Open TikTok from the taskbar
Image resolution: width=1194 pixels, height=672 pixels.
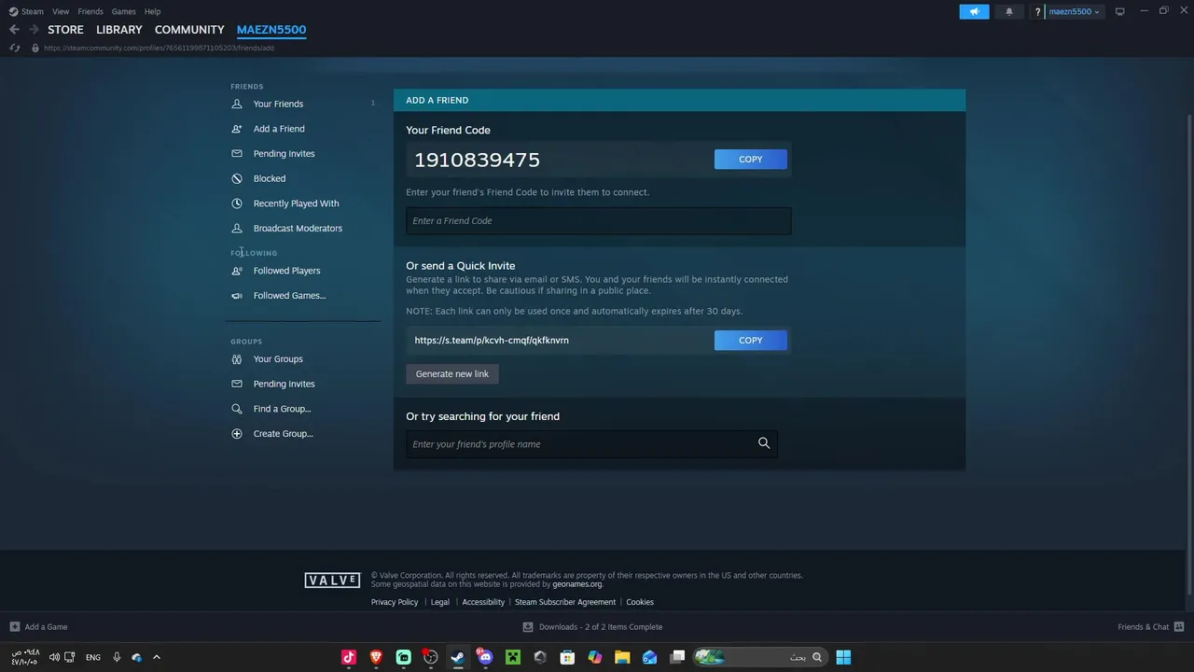(349, 657)
